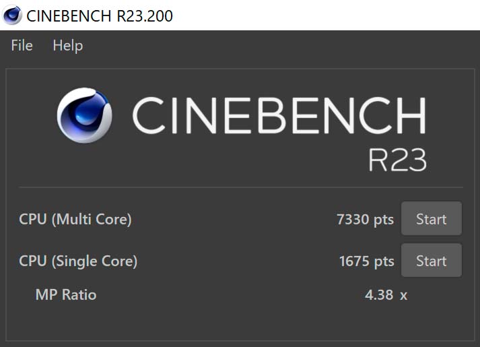Click empty title bar space right of the title
Viewport: 480px width, 347px height.
(323, 15)
